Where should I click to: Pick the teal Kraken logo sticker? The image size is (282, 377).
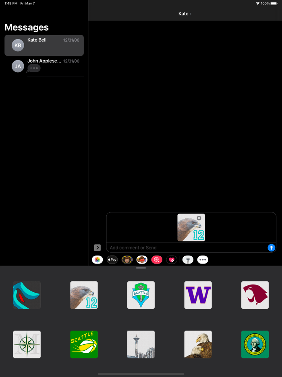[27, 295]
